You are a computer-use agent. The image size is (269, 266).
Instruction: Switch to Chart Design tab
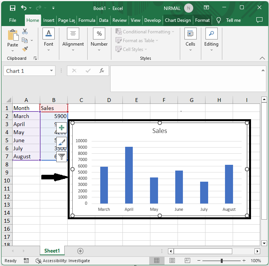coord(178,20)
